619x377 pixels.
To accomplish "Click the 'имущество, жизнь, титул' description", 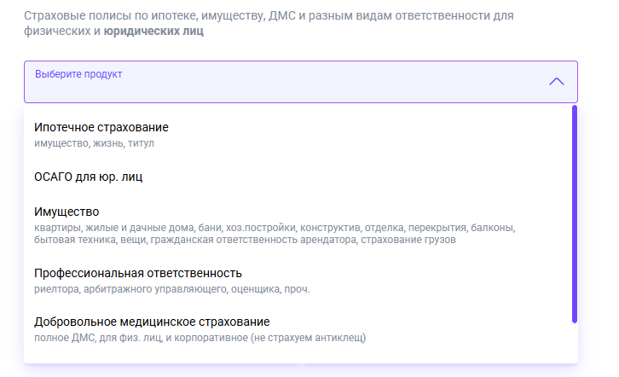I will 94,143.
